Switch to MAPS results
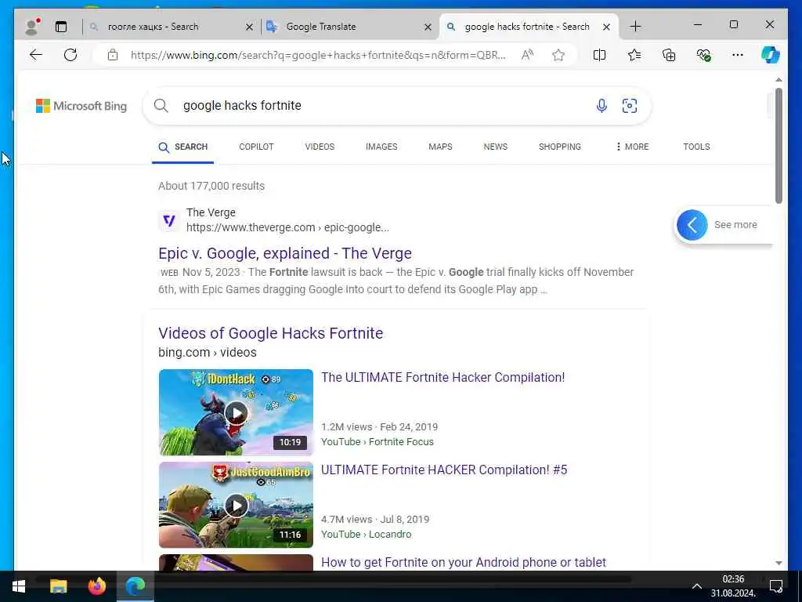This screenshot has height=602, width=802. coord(440,147)
